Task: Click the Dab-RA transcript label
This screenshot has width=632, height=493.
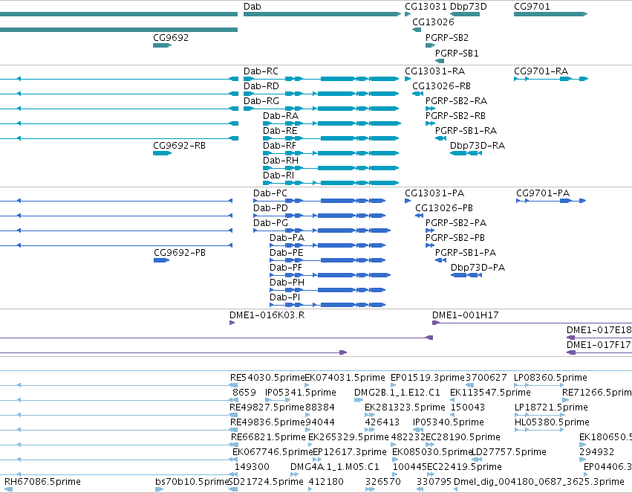Action: [281, 116]
